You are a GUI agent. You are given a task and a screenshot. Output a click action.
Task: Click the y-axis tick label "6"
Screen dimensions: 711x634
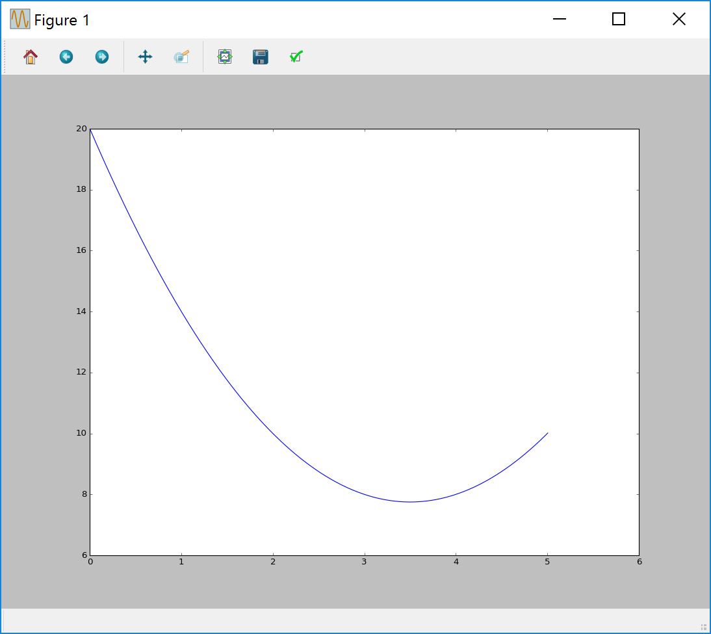pyautogui.click(x=84, y=555)
